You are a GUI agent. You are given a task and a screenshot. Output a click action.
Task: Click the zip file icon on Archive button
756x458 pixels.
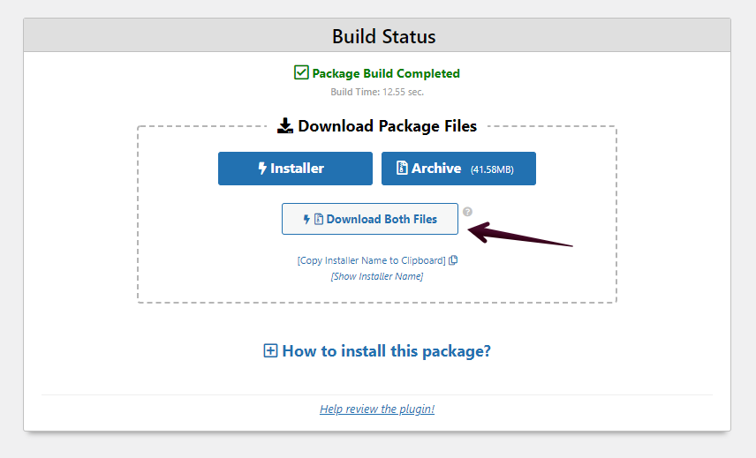point(402,169)
